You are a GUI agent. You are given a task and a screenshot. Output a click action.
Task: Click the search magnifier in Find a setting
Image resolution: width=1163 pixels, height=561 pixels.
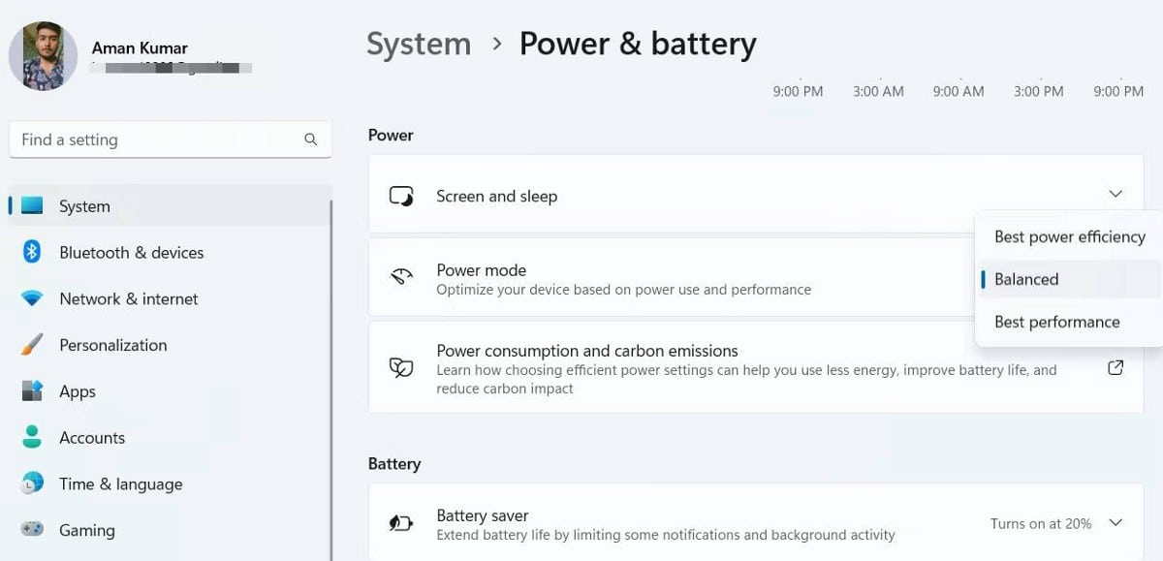(x=309, y=140)
